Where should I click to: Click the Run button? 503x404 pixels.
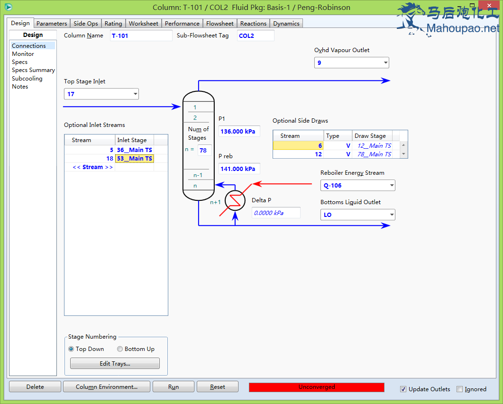173,387
